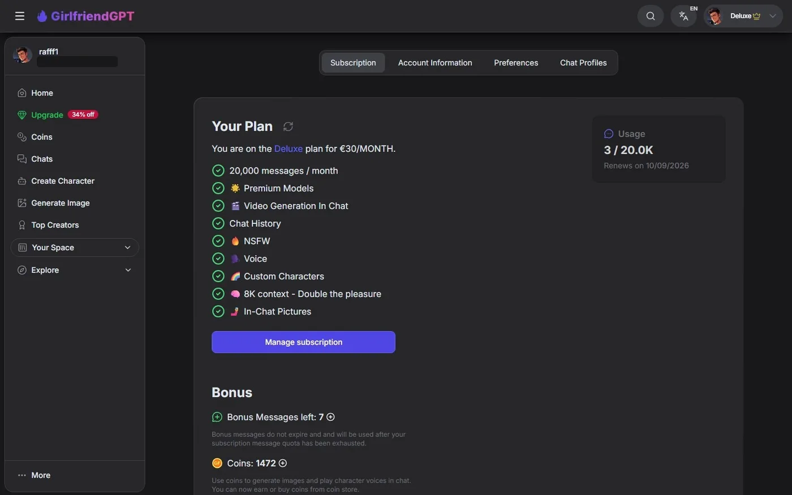Open search with magnifier icon
The image size is (792, 495).
651,16
